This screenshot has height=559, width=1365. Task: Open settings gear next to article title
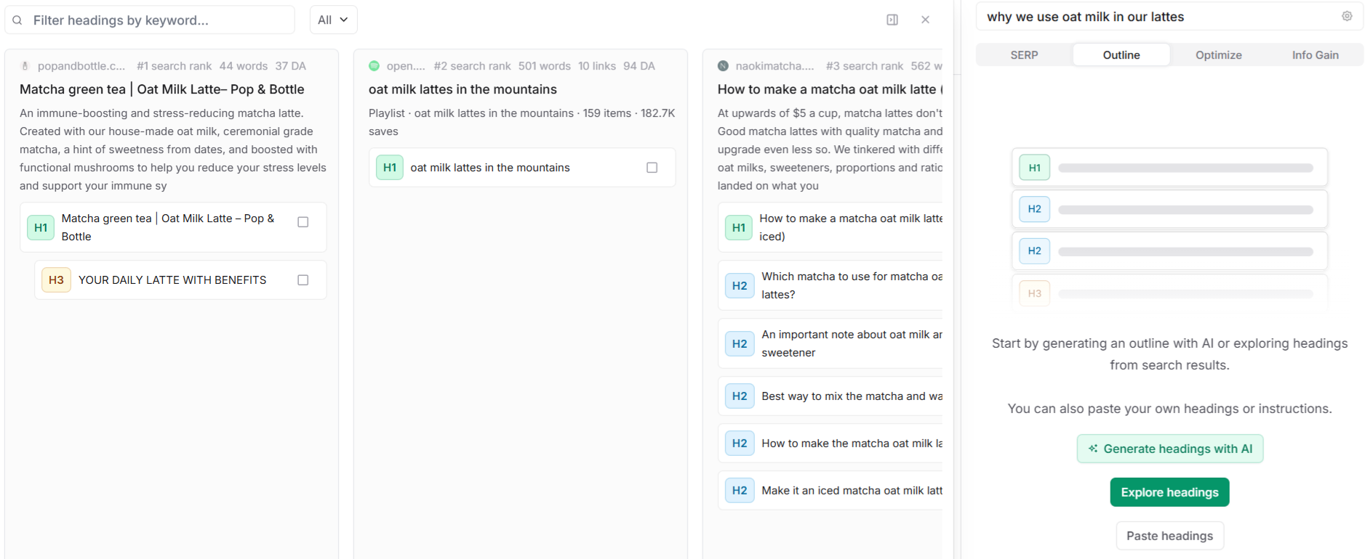[x=1347, y=16]
